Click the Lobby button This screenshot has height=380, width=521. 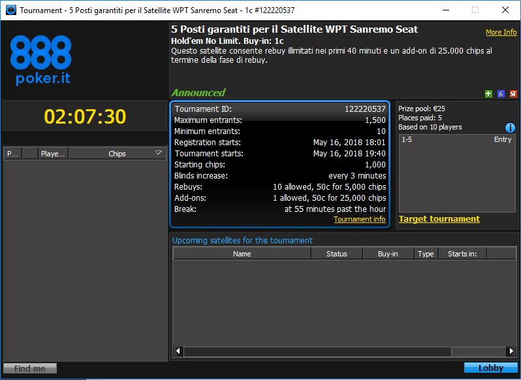[491, 368]
